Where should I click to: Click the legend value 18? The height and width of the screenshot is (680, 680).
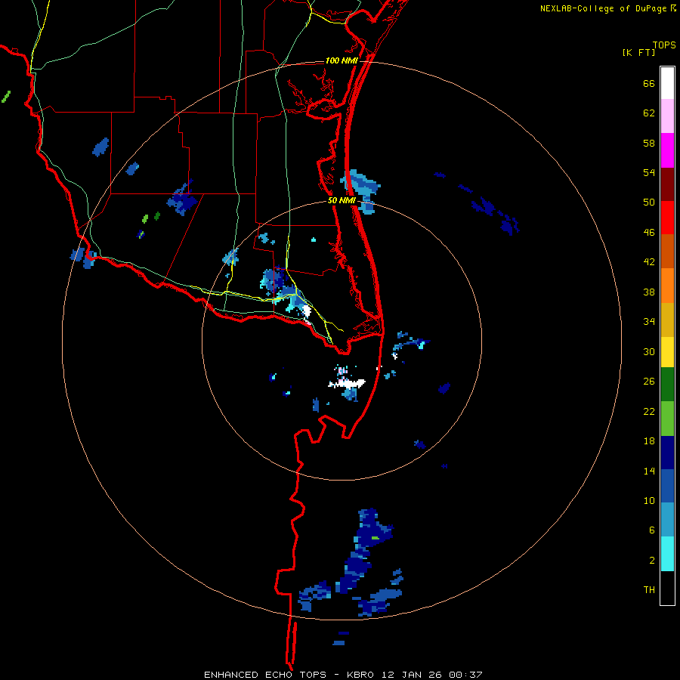click(649, 441)
